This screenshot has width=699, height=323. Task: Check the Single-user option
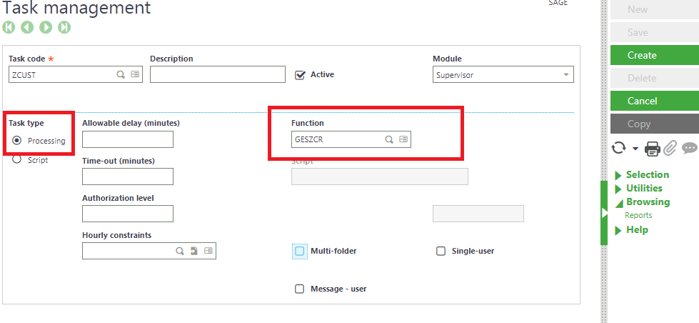(x=441, y=251)
